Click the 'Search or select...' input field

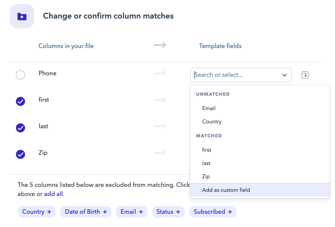(x=235, y=75)
